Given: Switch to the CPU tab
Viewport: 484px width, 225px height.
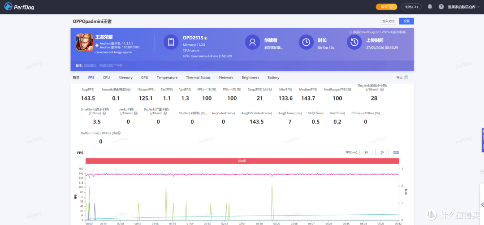Looking at the screenshot, I should tap(106, 78).
